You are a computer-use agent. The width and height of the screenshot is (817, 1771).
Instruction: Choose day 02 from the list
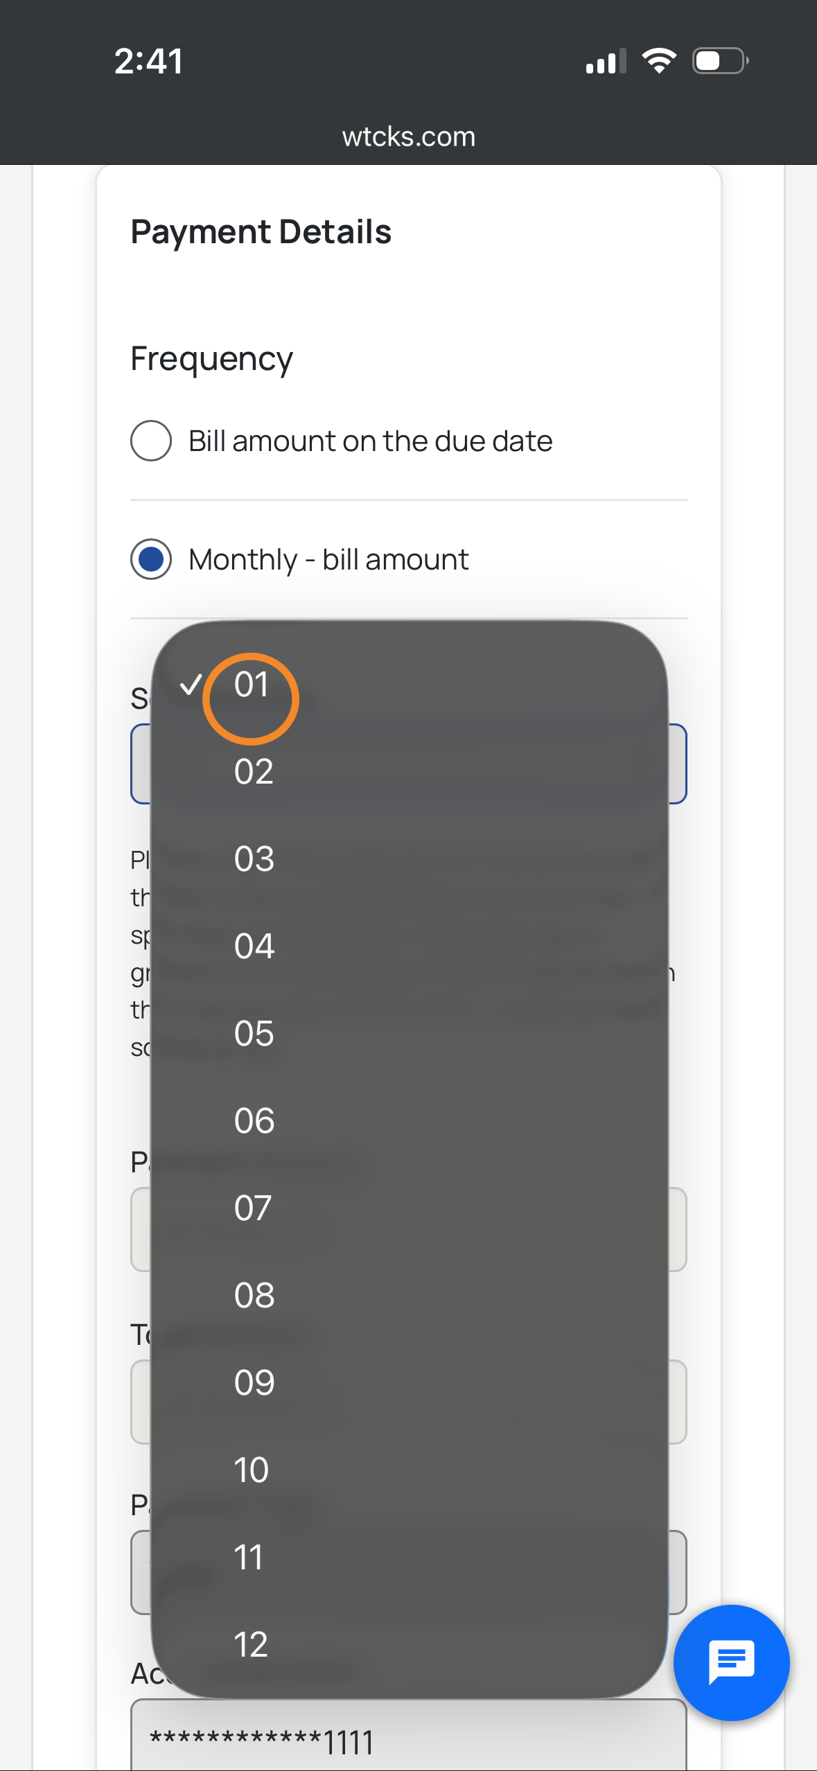[254, 772]
